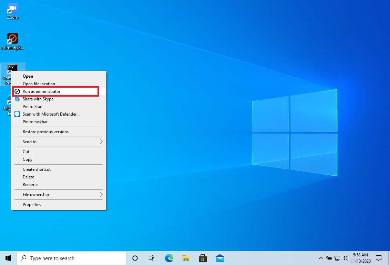
Task: Select Restore previous versions
Action: [x=59, y=132]
